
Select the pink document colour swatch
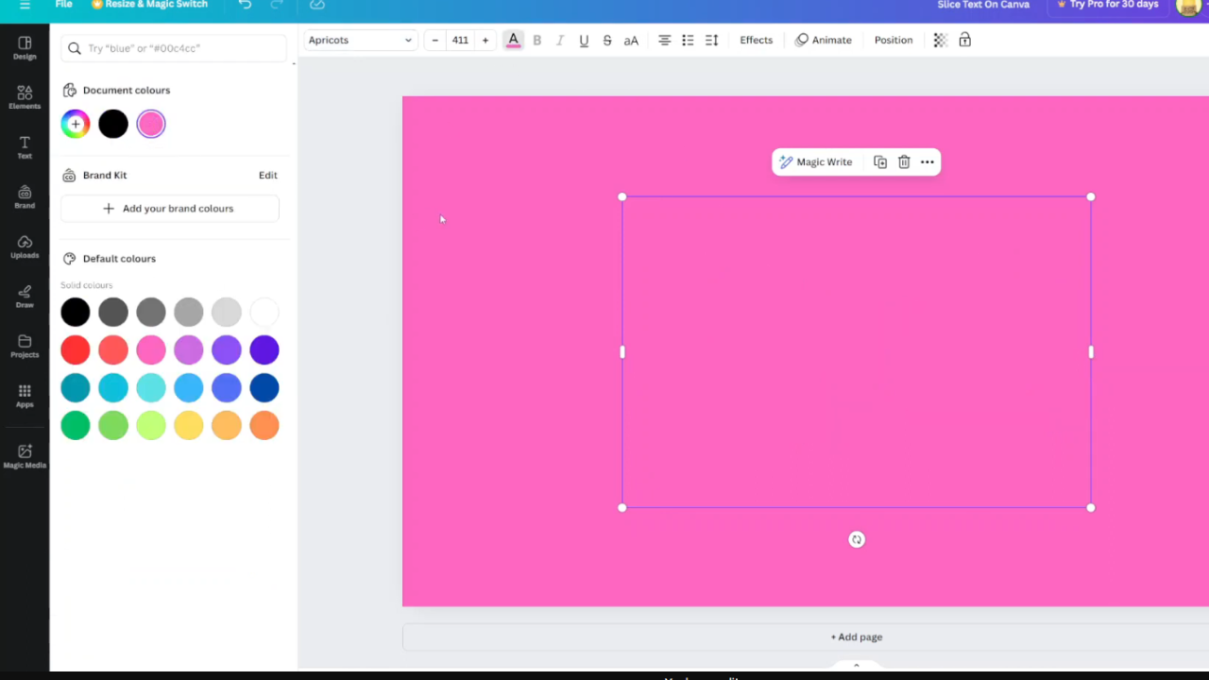151,124
